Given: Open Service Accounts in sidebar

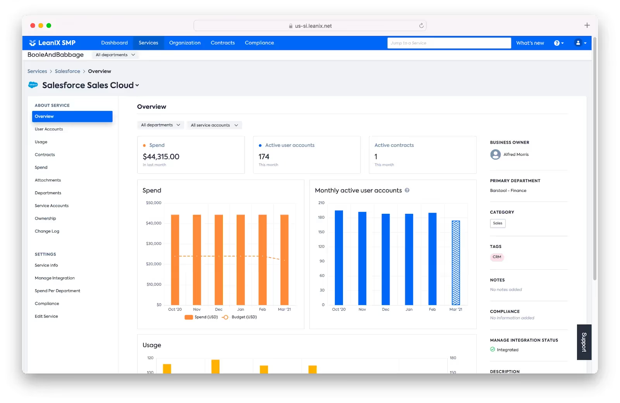Looking at the screenshot, I should (x=52, y=206).
